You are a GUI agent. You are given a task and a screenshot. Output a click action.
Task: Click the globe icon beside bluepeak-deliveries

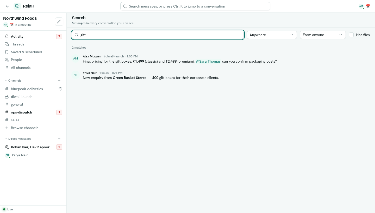(60, 89)
